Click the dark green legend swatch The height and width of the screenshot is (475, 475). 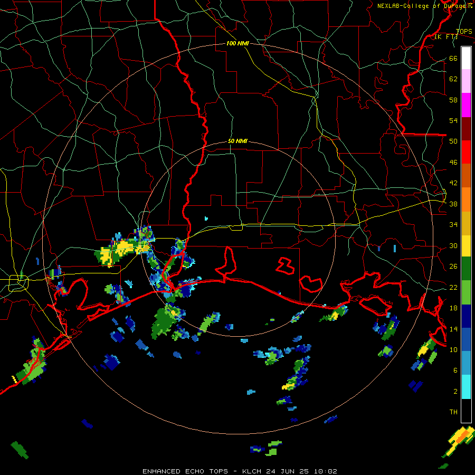[x=466, y=269]
